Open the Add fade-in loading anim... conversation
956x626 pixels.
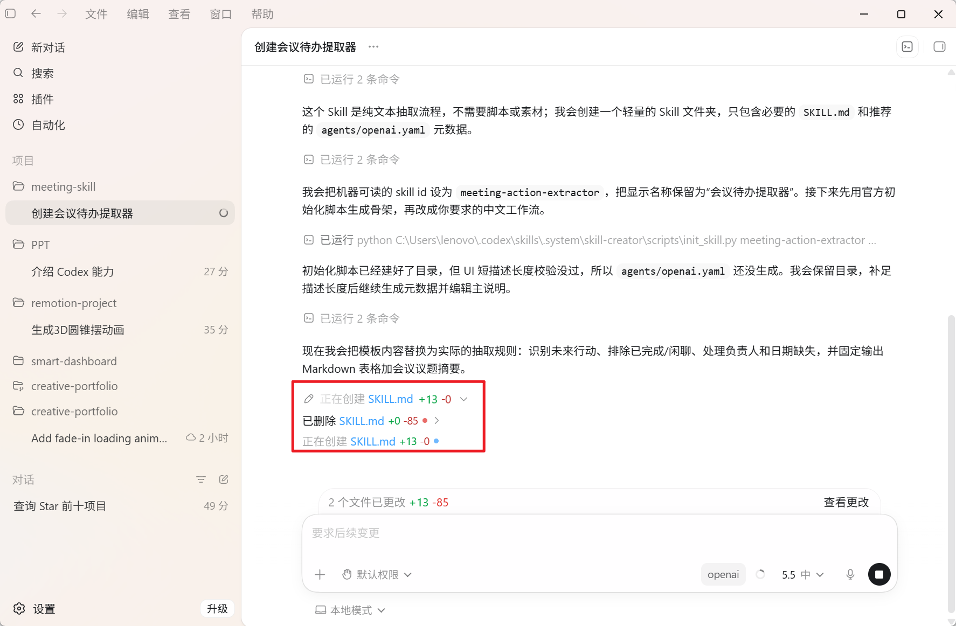(120, 438)
